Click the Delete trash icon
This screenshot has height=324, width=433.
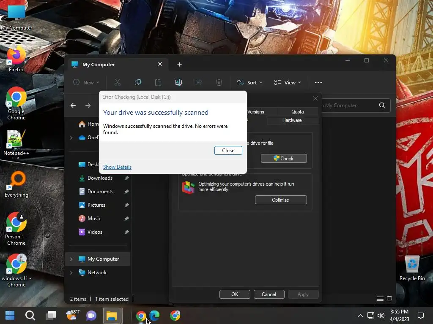pos(219,82)
